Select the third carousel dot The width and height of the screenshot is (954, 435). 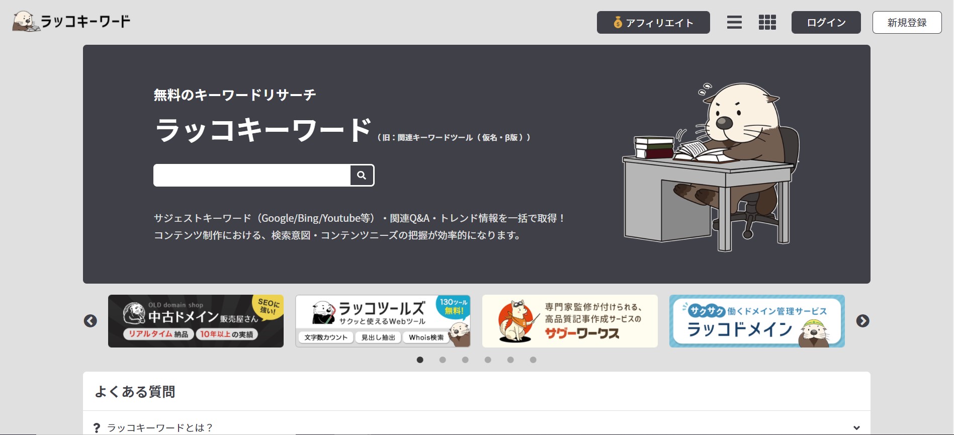(x=465, y=360)
